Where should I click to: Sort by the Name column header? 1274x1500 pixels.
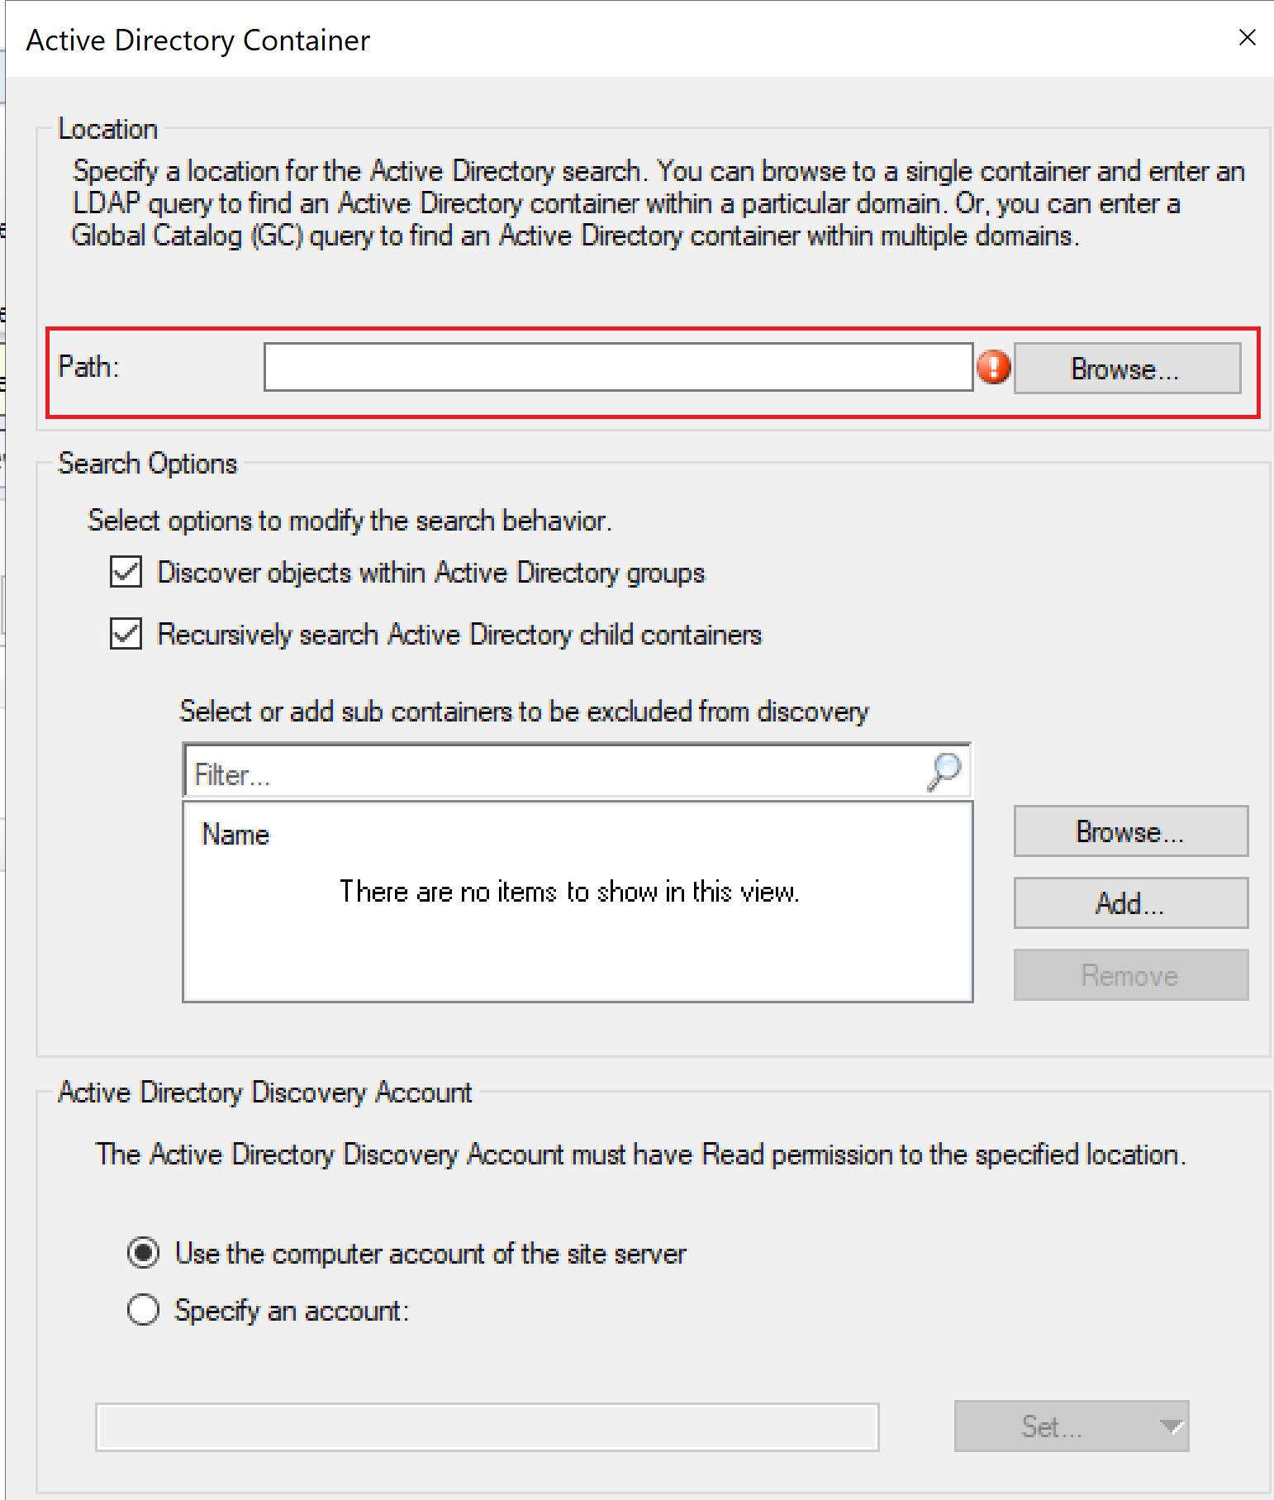pos(236,835)
